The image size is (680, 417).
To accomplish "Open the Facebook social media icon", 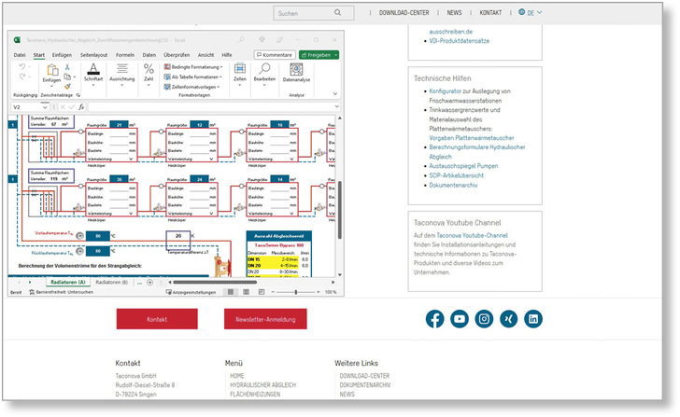I will click(435, 319).
